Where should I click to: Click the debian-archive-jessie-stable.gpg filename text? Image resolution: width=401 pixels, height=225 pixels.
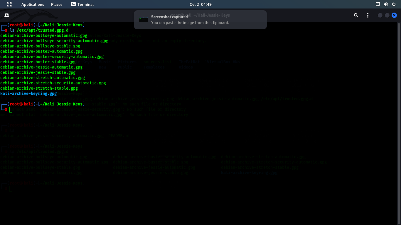[x=38, y=72]
